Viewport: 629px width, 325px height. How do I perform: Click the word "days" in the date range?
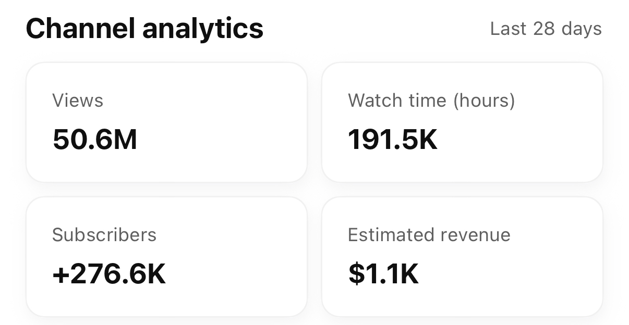[x=582, y=29]
